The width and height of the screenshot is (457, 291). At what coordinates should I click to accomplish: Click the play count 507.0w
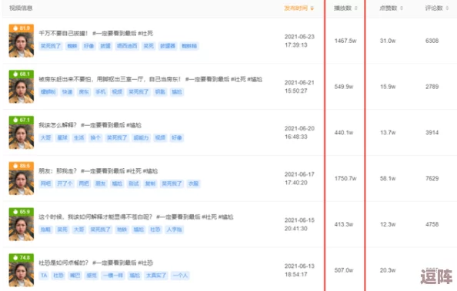[x=344, y=270]
